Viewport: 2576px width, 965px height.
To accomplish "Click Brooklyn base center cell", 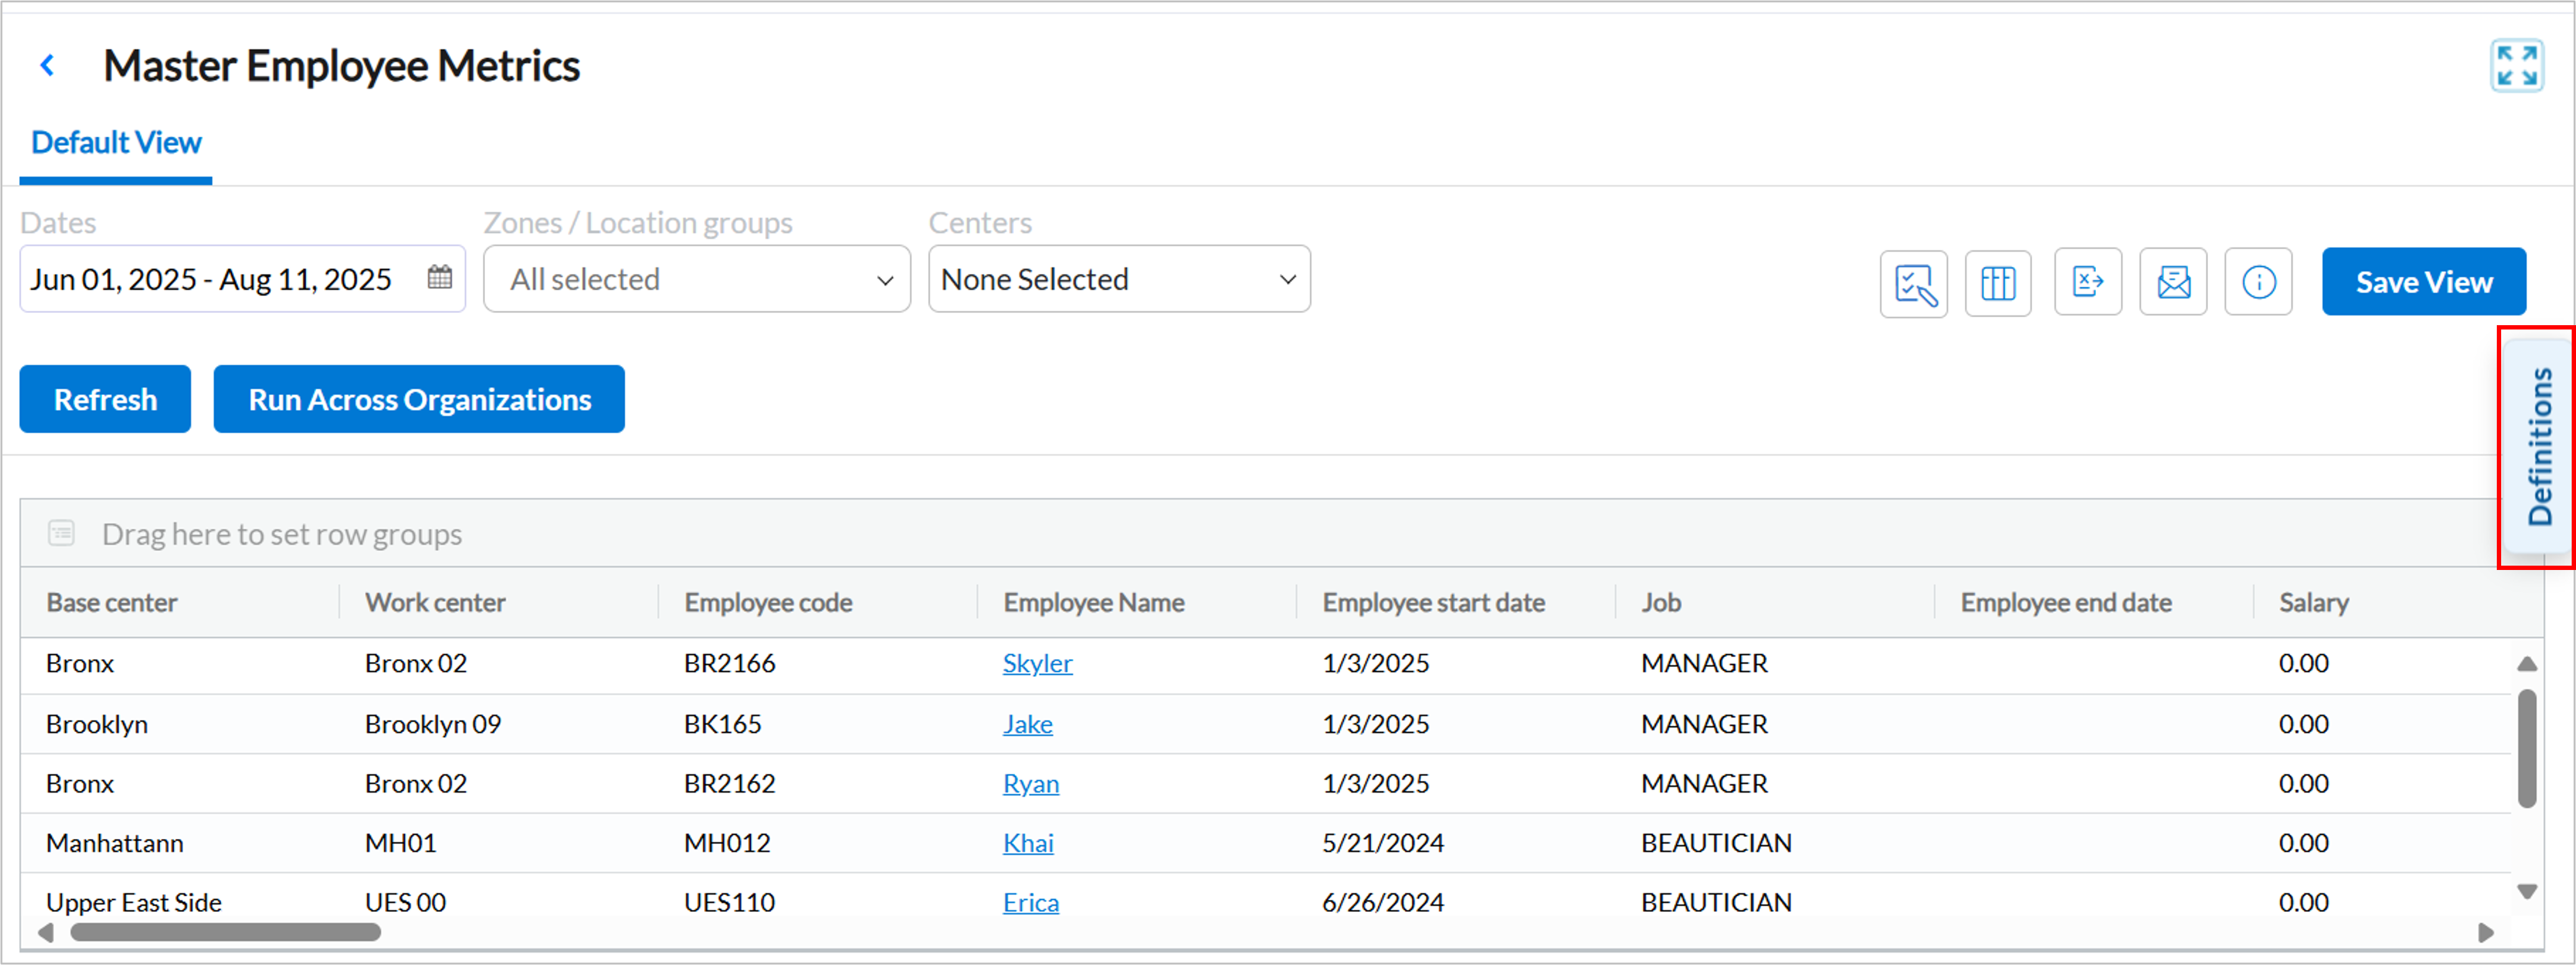I will pos(97,723).
